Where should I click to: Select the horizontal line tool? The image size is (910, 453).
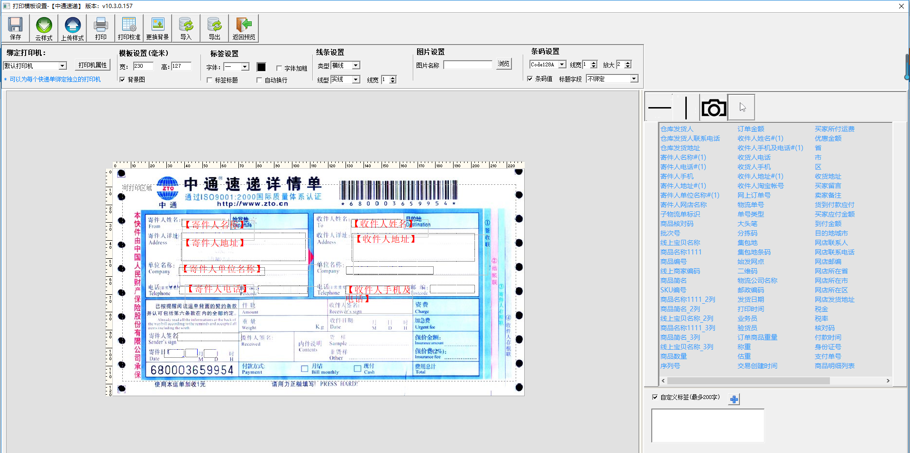tap(660, 108)
